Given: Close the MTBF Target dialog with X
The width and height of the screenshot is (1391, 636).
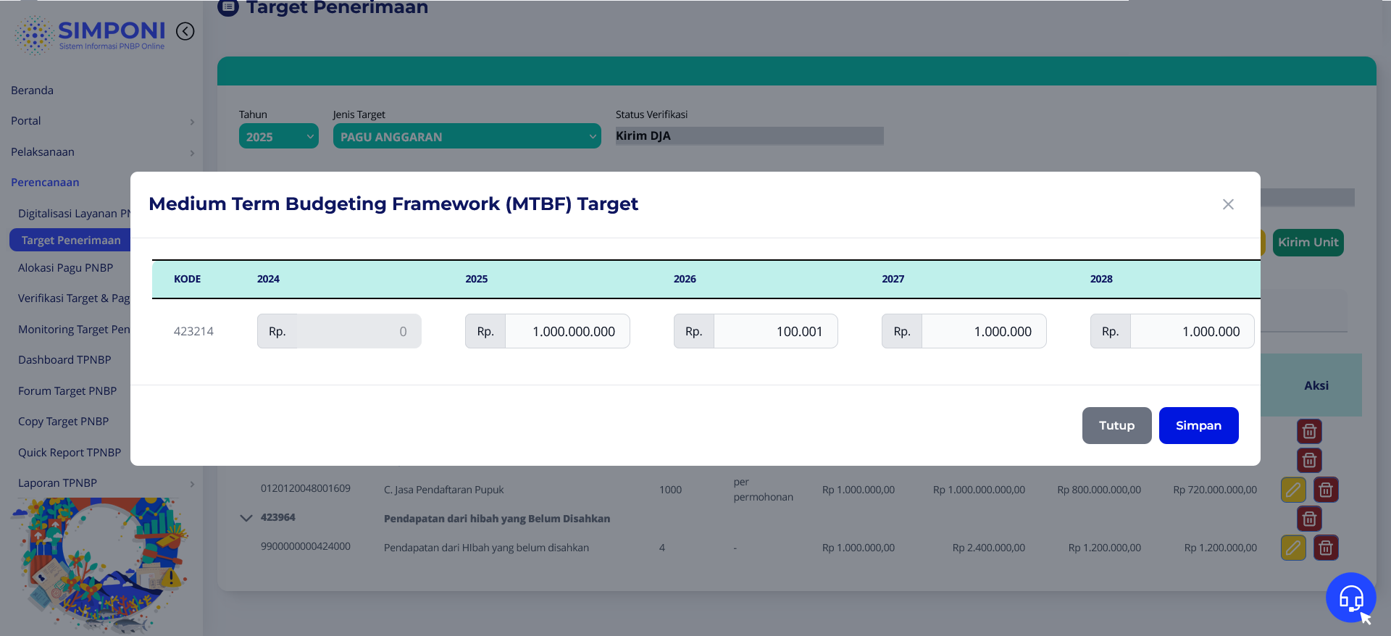Looking at the screenshot, I should point(1228,204).
